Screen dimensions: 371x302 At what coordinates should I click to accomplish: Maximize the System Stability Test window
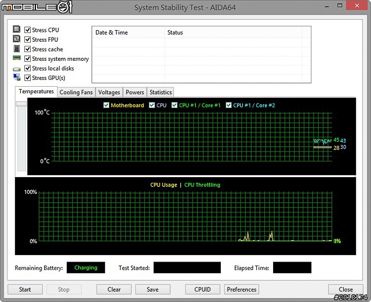tap(340, 6)
